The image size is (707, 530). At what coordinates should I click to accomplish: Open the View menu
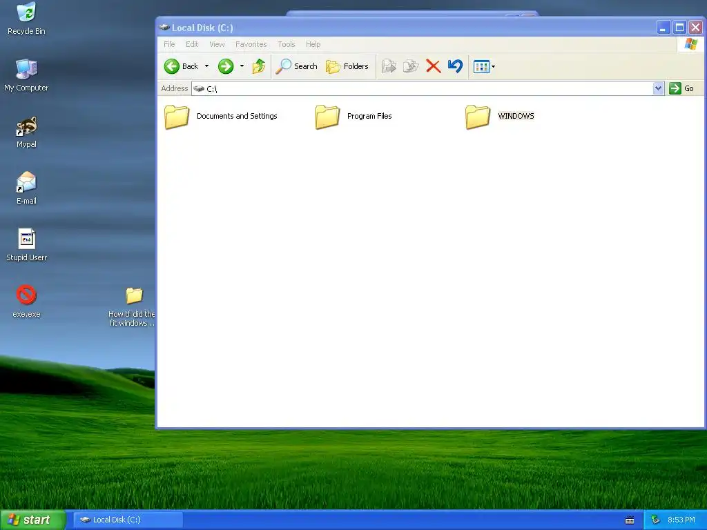(217, 44)
